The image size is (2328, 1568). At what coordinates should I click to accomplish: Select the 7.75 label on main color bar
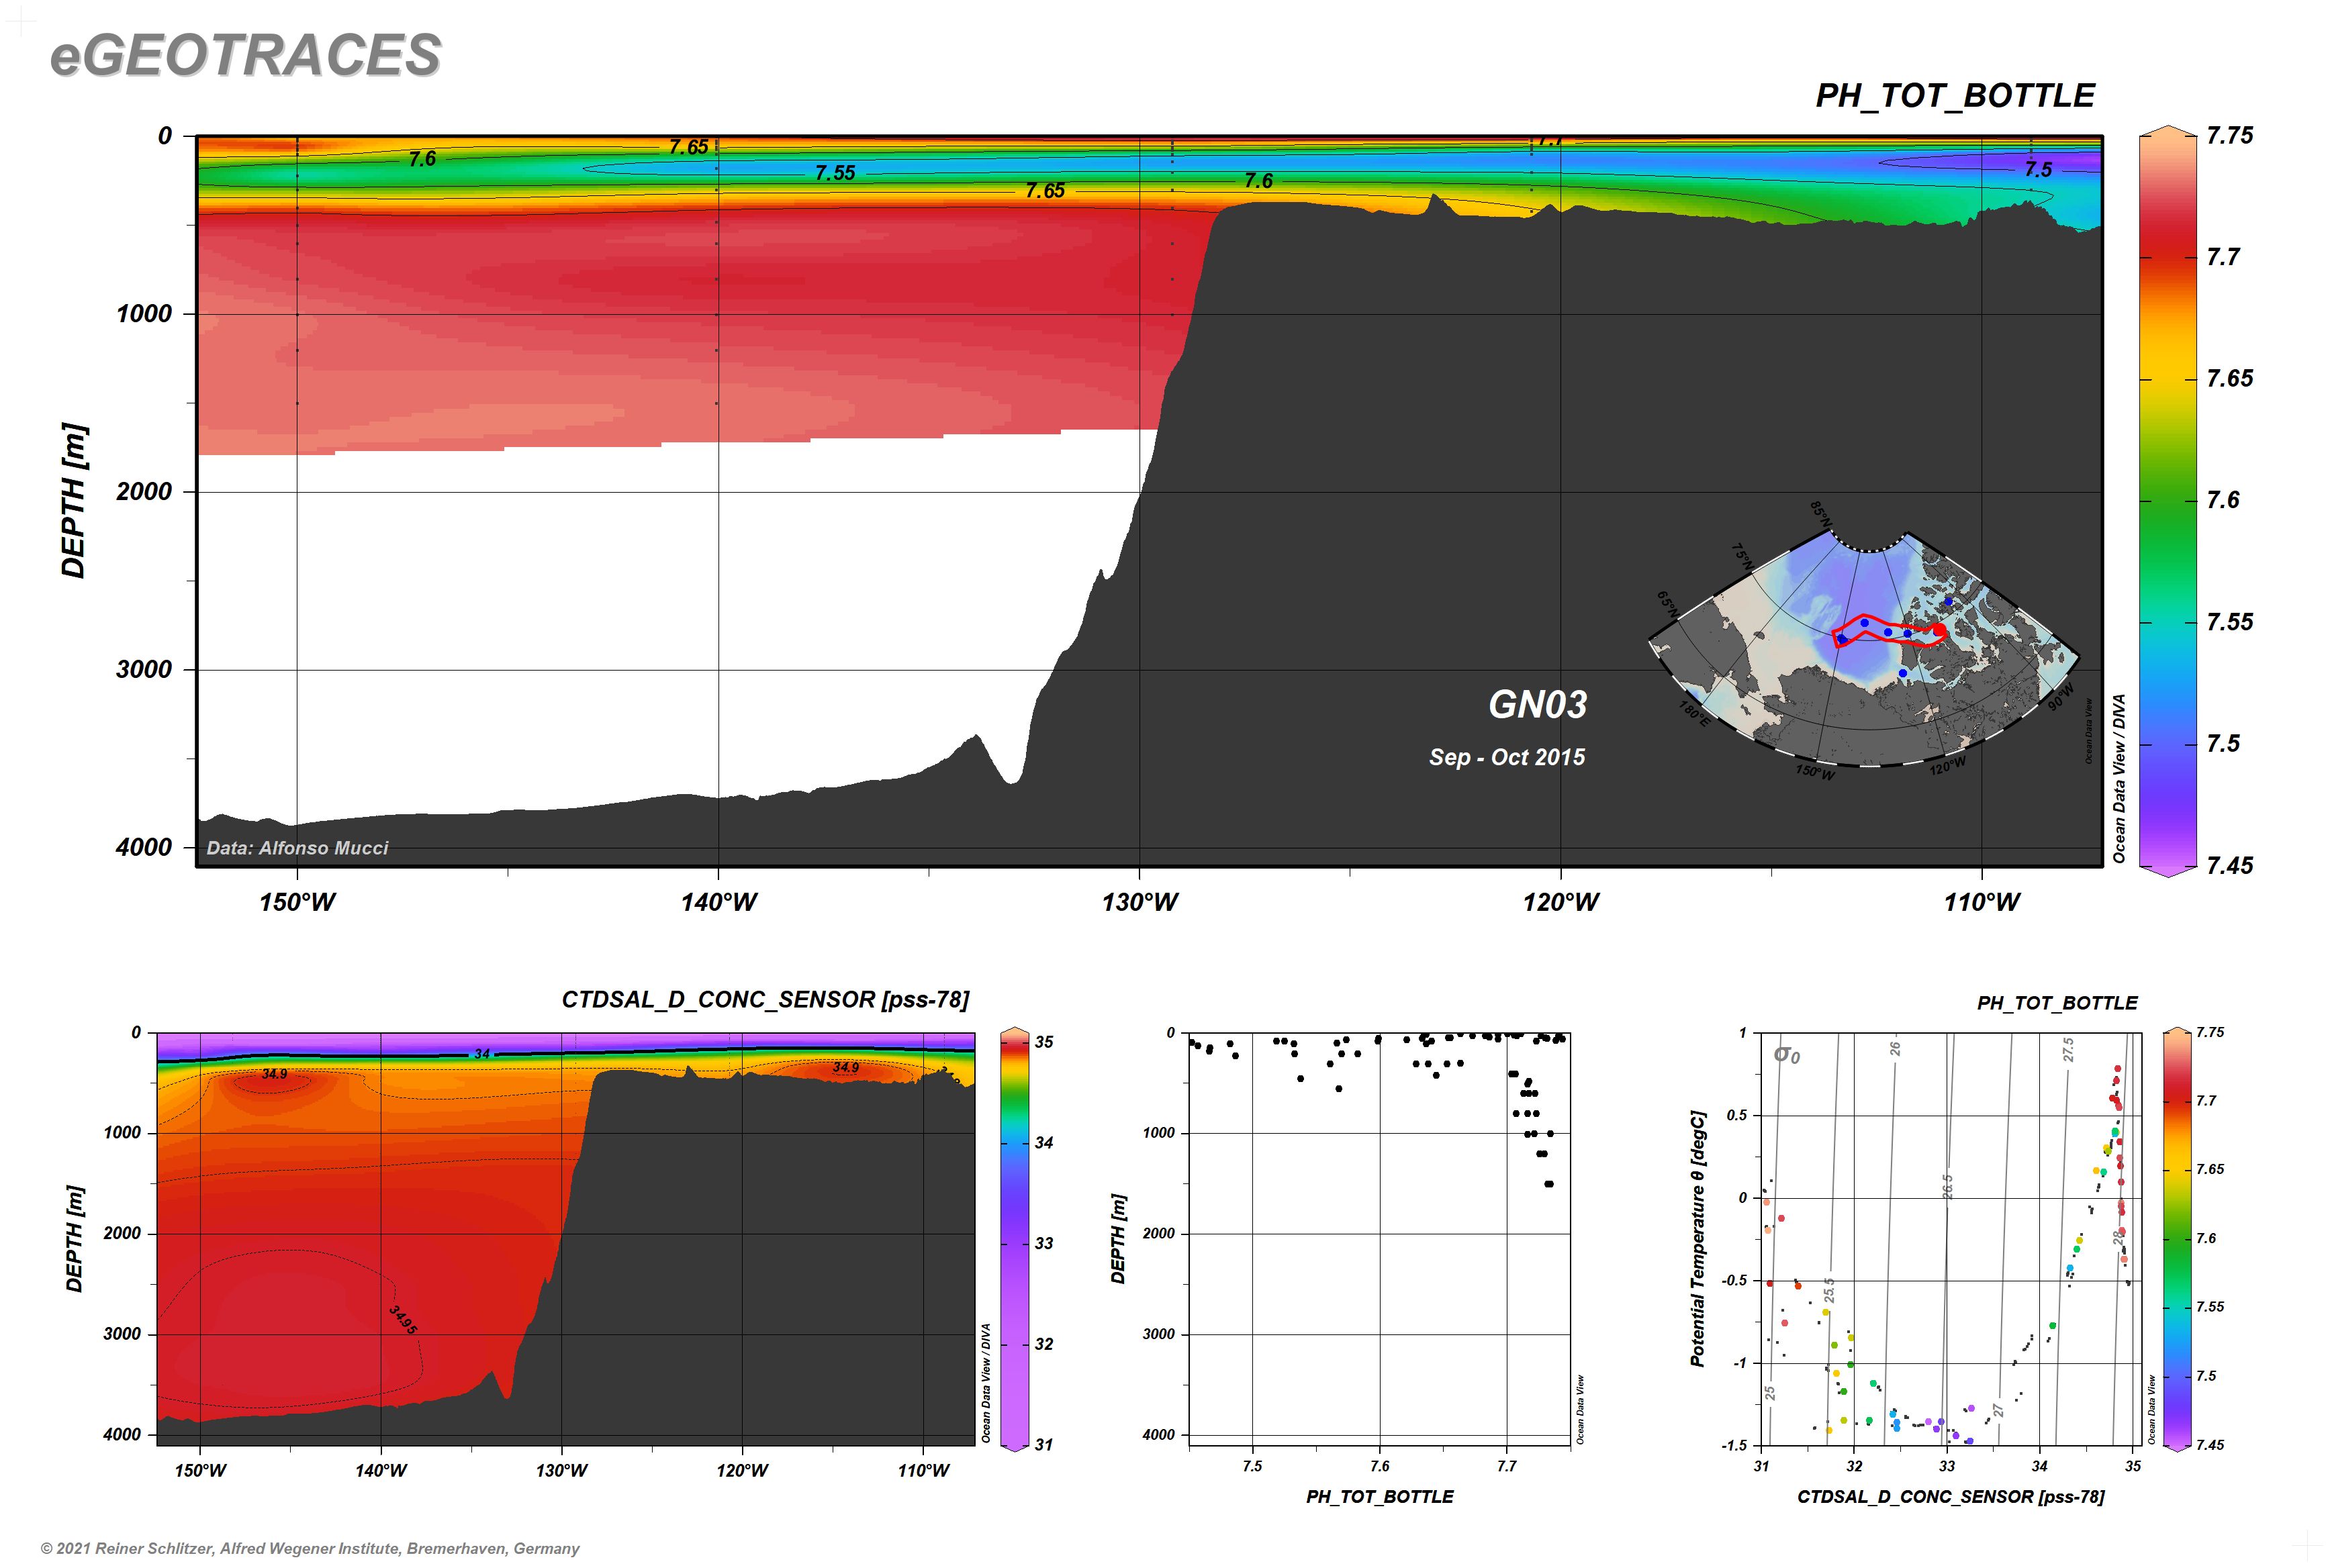[x=2230, y=136]
